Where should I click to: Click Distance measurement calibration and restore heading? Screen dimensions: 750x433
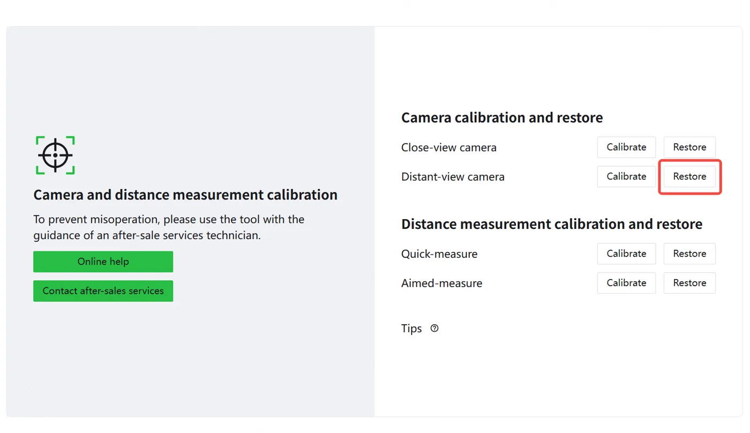tap(552, 224)
